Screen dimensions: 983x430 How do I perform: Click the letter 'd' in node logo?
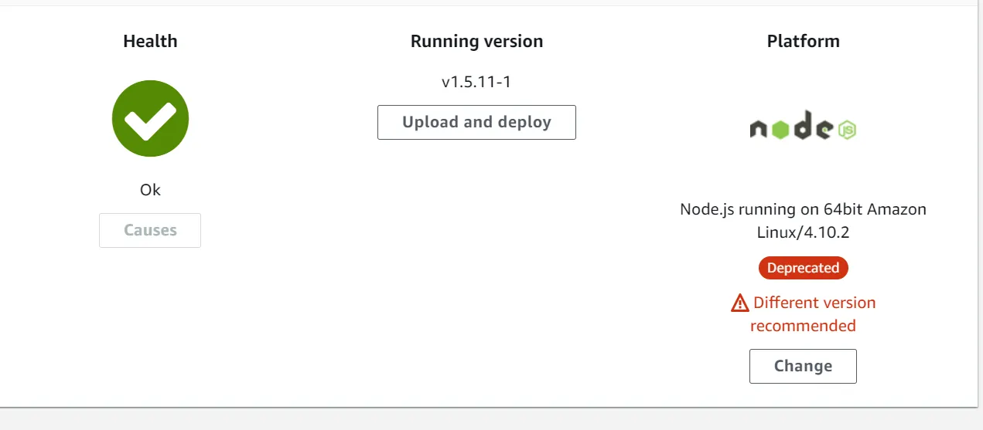[x=802, y=126]
